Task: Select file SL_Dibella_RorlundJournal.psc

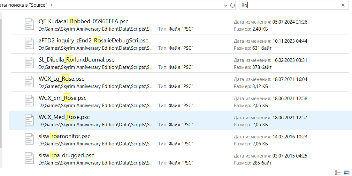Action: pos(76,60)
